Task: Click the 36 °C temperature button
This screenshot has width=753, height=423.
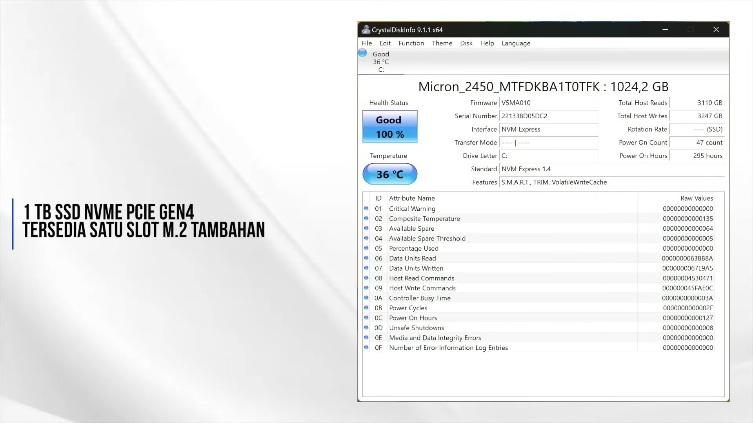Action: click(x=390, y=174)
